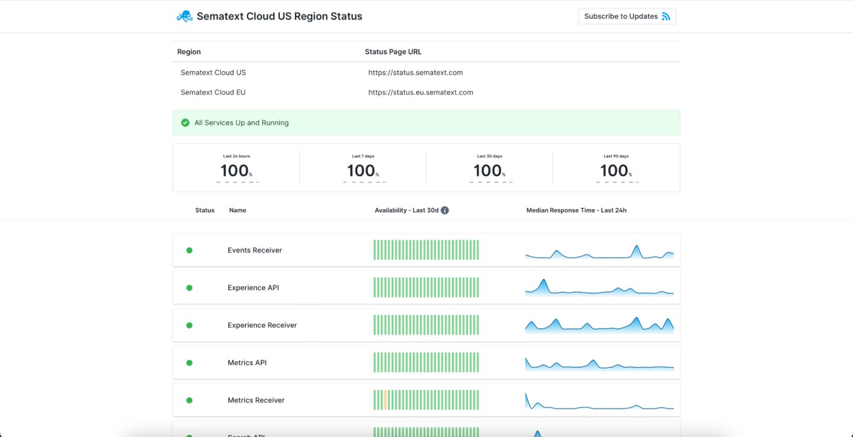The width and height of the screenshot is (853, 437).
Task: Click Events Receiver green status dot
Action: (189, 250)
